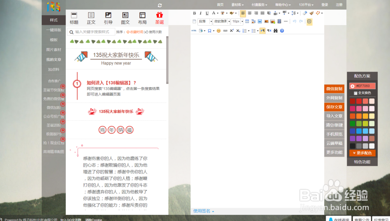This screenshot has width=390, height=221.
Task: Toggle right-to-left text direction
Action: tap(269, 31)
